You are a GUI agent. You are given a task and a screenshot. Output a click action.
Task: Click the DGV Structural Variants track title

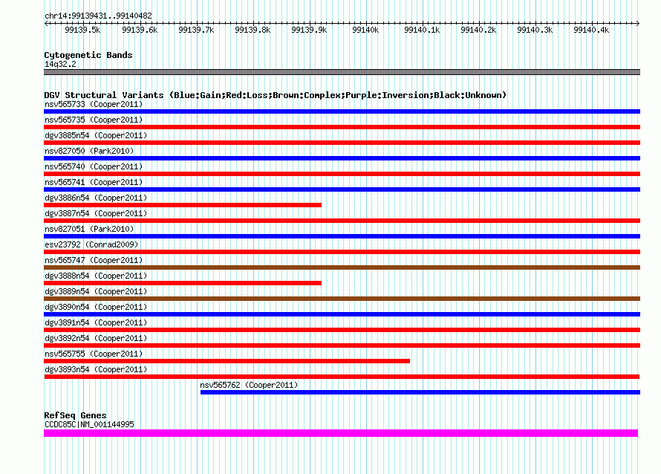(x=275, y=95)
